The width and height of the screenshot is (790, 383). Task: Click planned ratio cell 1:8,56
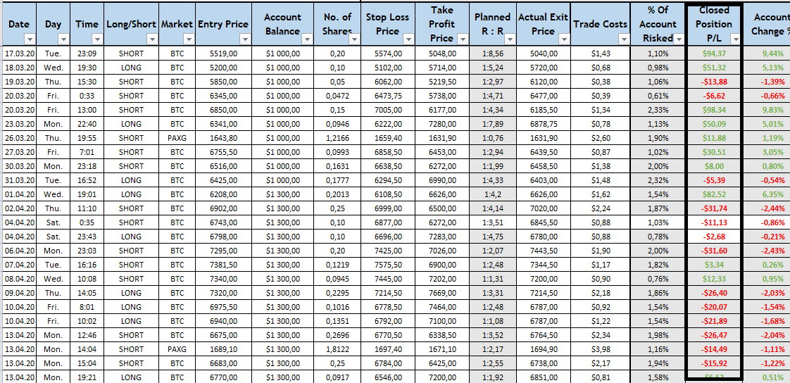point(493,54)
